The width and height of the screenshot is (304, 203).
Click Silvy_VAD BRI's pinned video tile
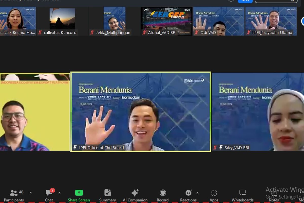tap(258, 112)
